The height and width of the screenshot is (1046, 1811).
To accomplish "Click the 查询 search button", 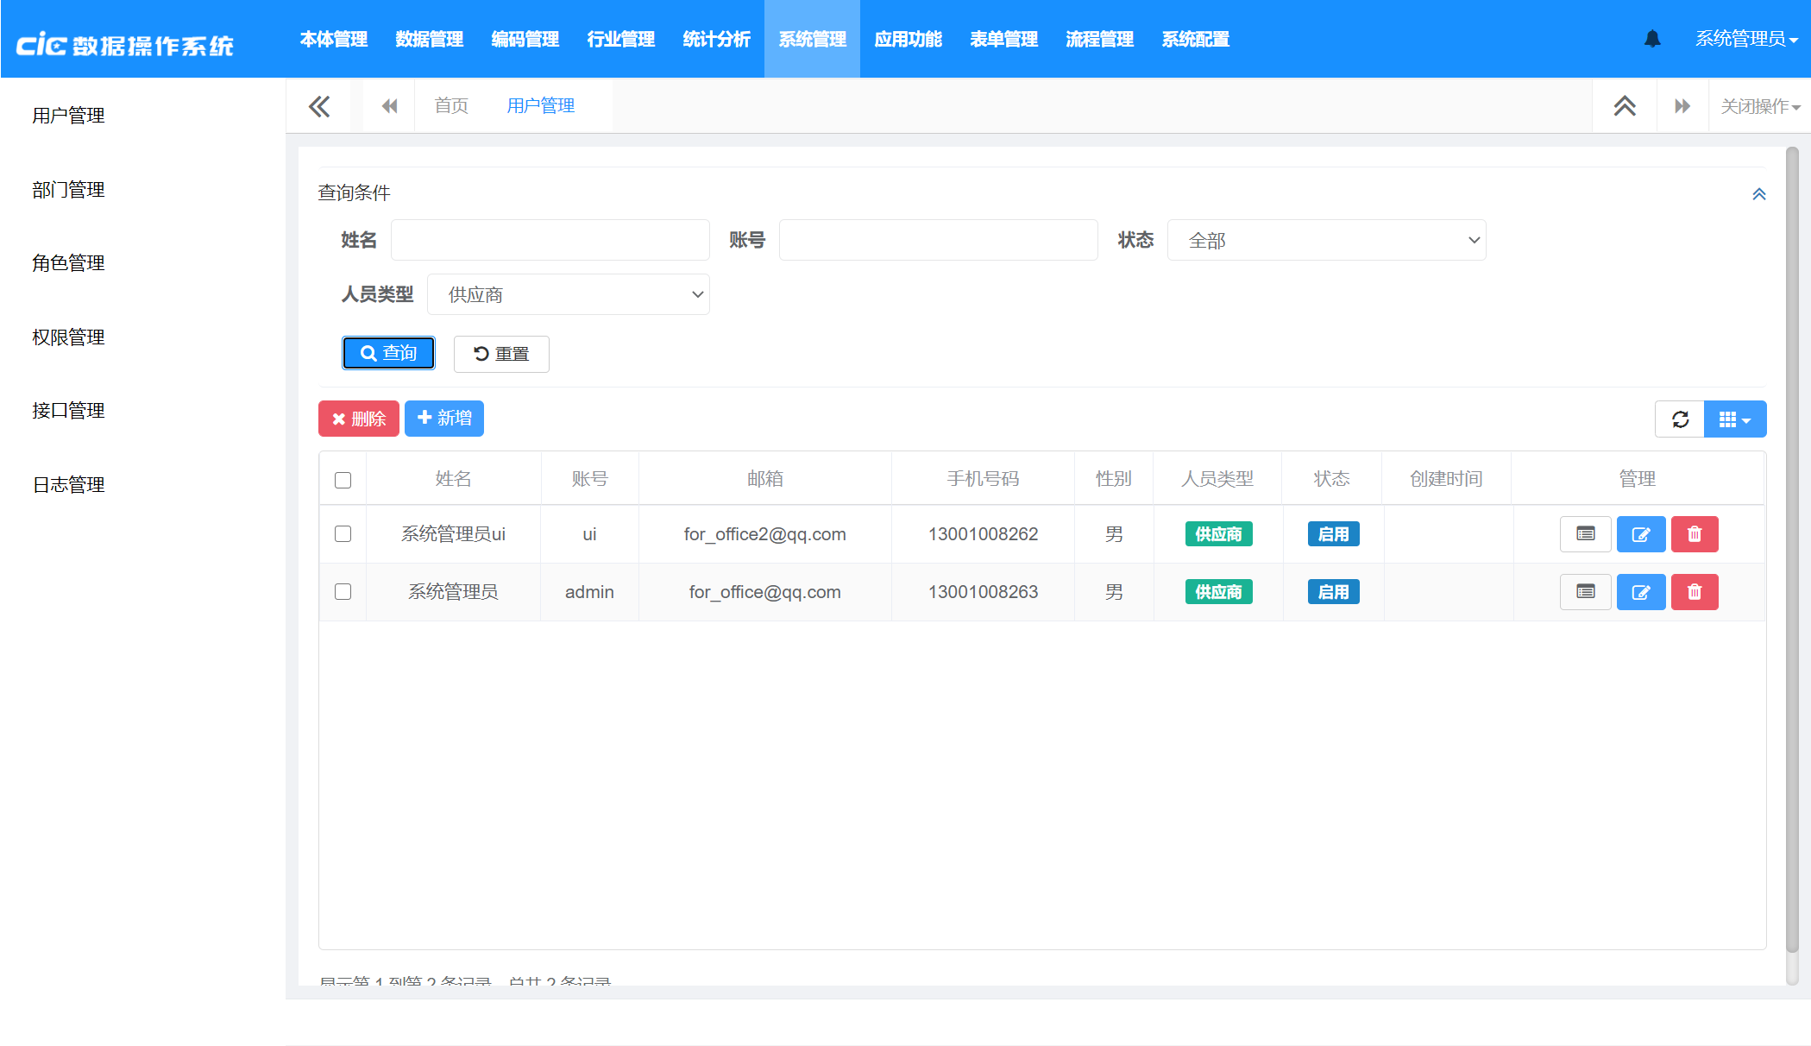I will [388, 353].
